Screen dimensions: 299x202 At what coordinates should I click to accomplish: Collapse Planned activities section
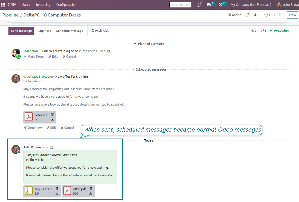[x=149, y=44]
